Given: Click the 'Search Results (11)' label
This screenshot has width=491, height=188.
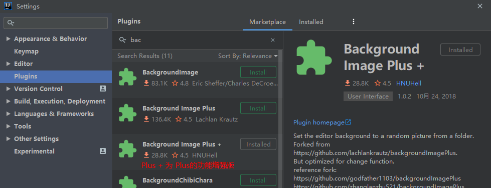Looking at the screenshot, I should pos(145,56).
